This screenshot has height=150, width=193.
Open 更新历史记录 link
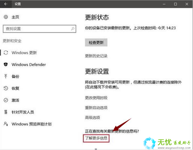point(96,56)
